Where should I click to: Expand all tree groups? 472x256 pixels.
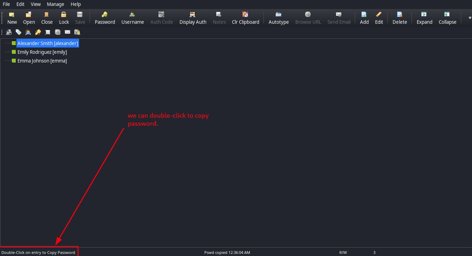pyautogui.click(x=424, y=17)
